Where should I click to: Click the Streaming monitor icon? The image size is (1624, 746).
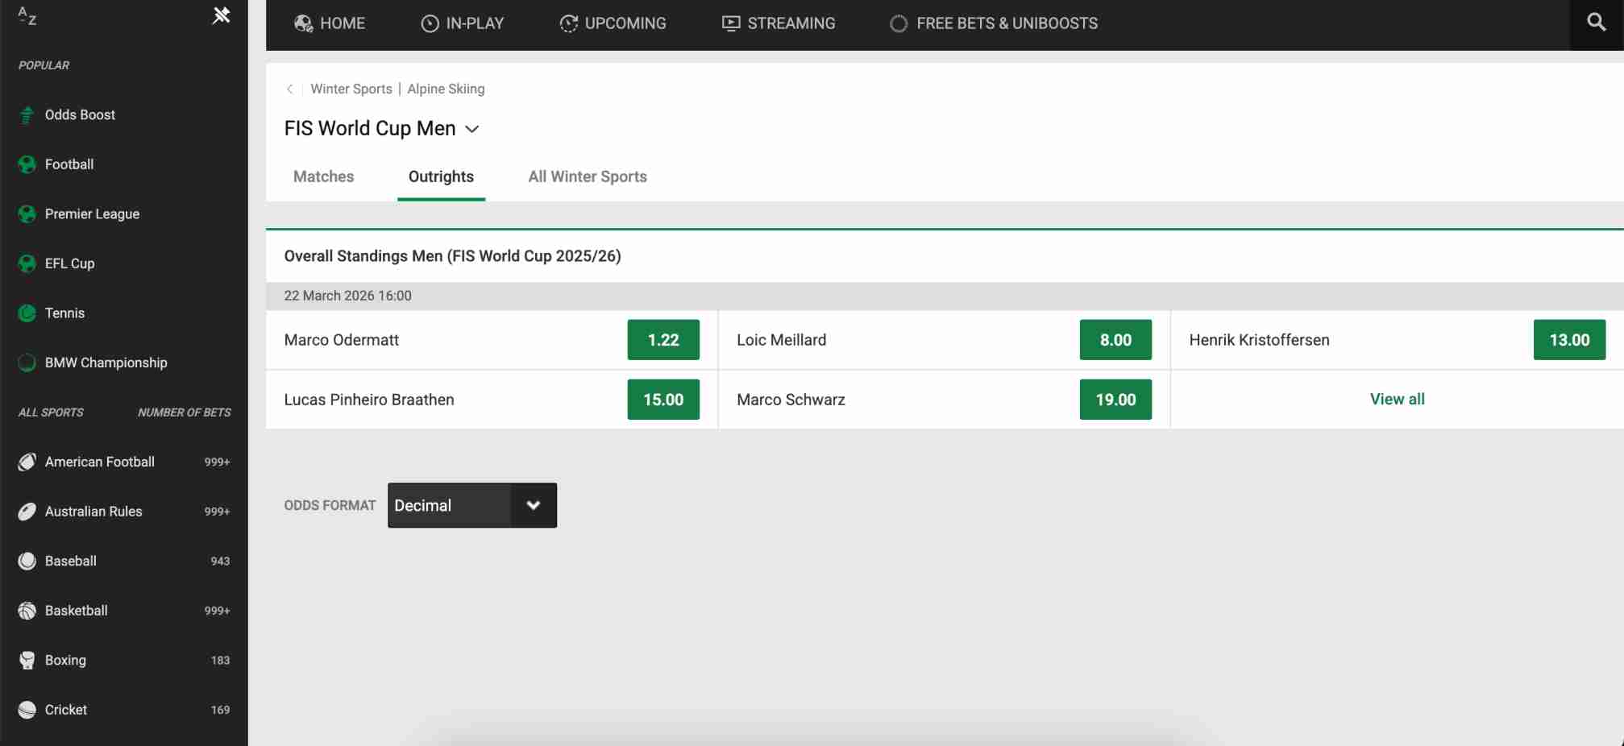731,23
